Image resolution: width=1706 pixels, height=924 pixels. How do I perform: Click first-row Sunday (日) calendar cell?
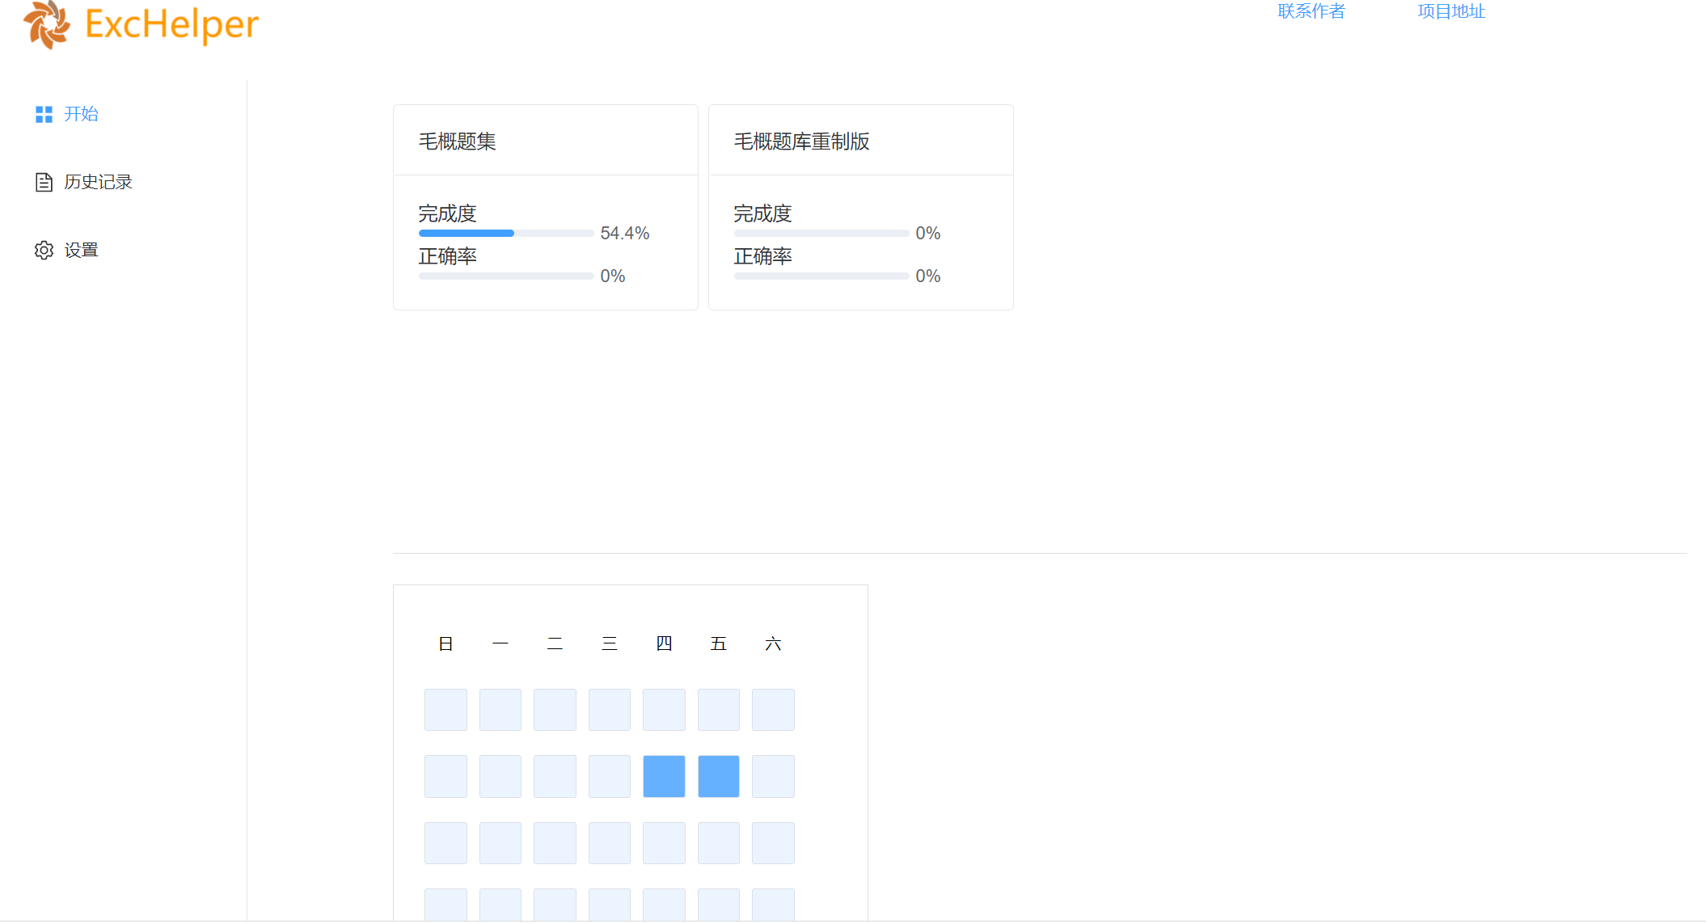coord(446,710)
